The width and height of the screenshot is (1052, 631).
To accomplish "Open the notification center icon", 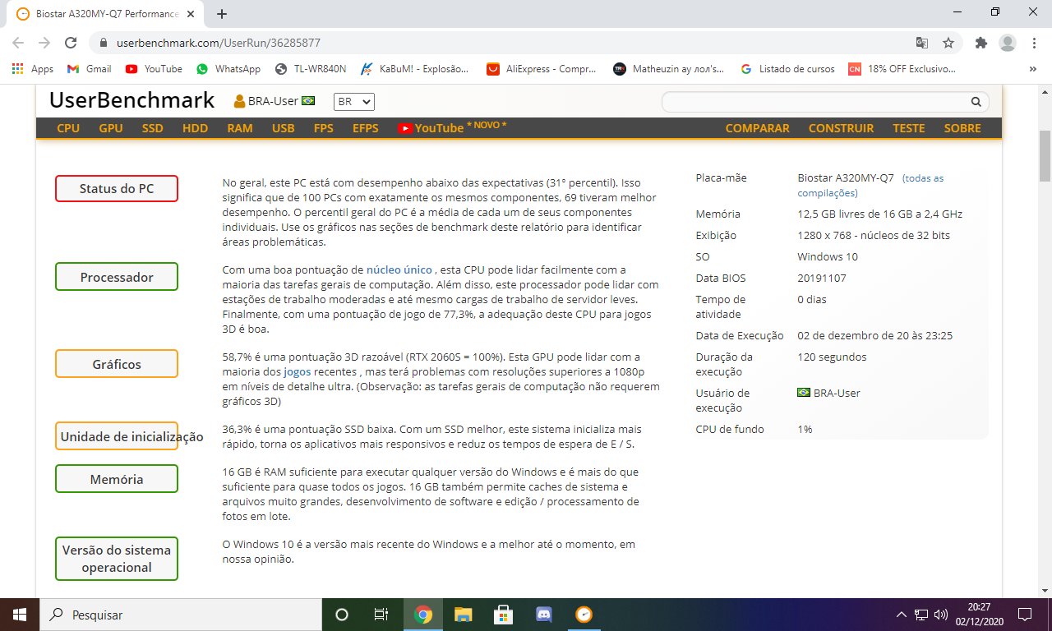I will click(x=1025, y=615).
